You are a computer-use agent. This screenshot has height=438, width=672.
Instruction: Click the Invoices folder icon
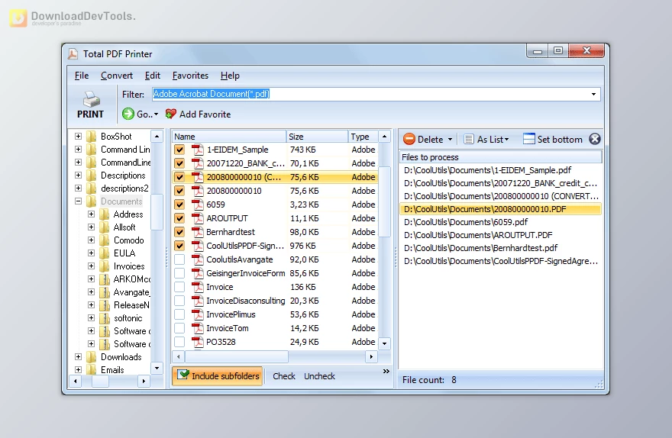pos(104,266)
